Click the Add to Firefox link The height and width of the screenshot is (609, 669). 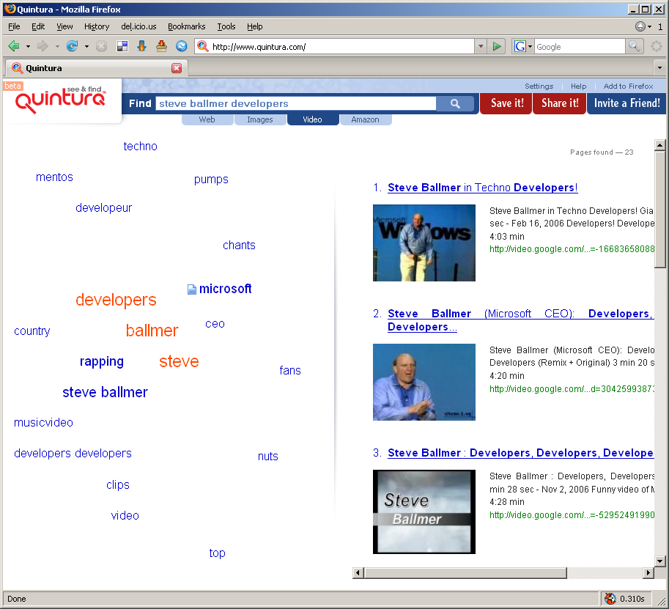pyautogui.click(x=628, y=86)
